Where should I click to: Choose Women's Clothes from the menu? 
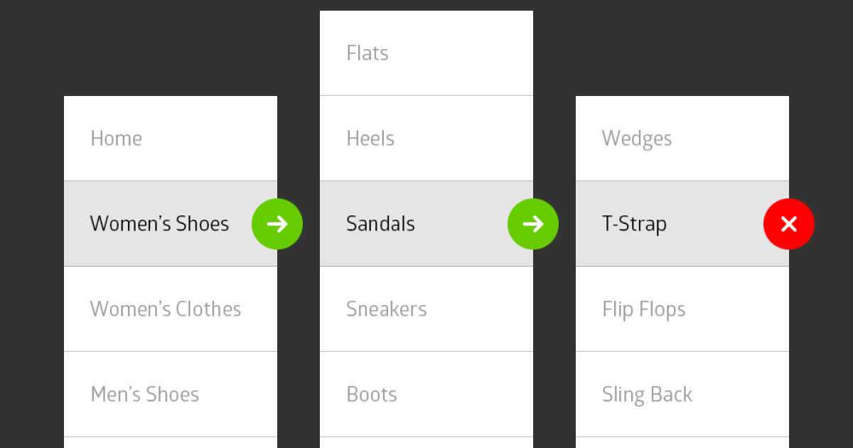[x=166, y=309]
